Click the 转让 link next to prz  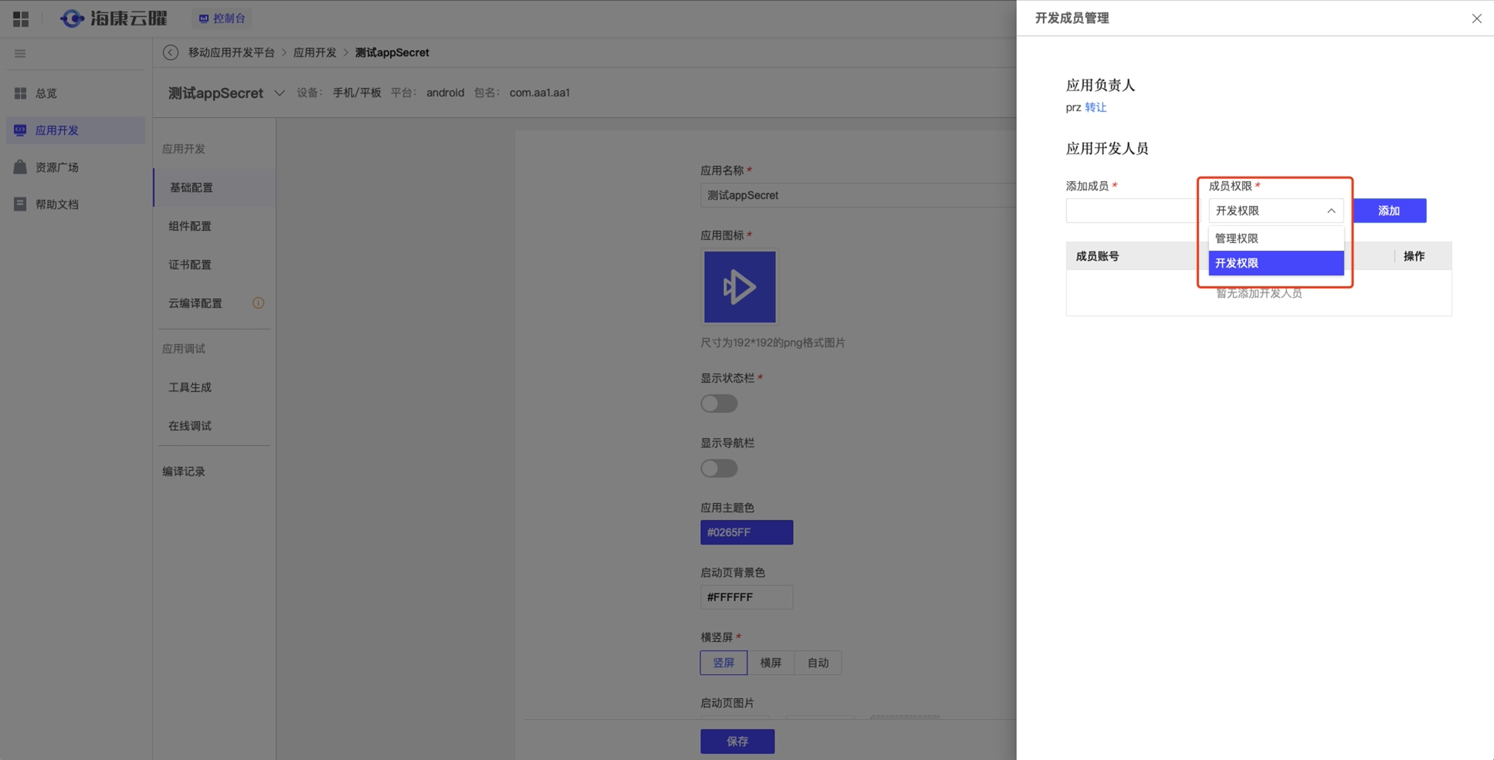(x=1096, y=107)
